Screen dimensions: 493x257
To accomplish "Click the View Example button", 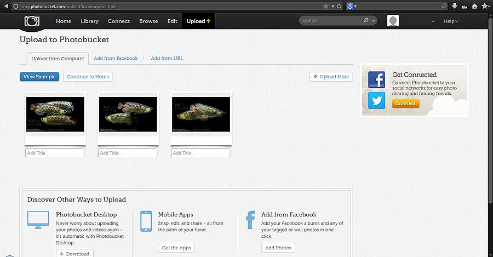I will tap(39, 77).
